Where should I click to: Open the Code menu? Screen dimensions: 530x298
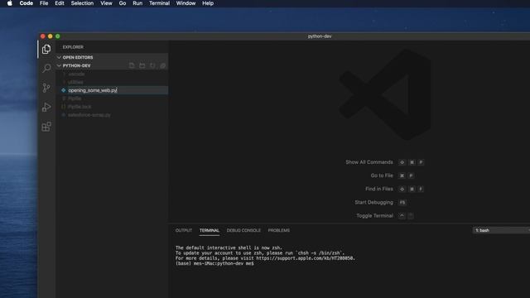tap(26, 3)
